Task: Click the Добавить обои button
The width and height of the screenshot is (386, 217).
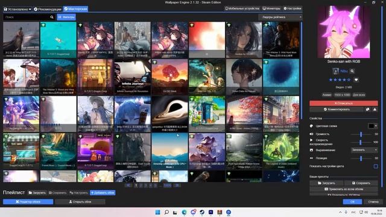Action: coord(103,193)
